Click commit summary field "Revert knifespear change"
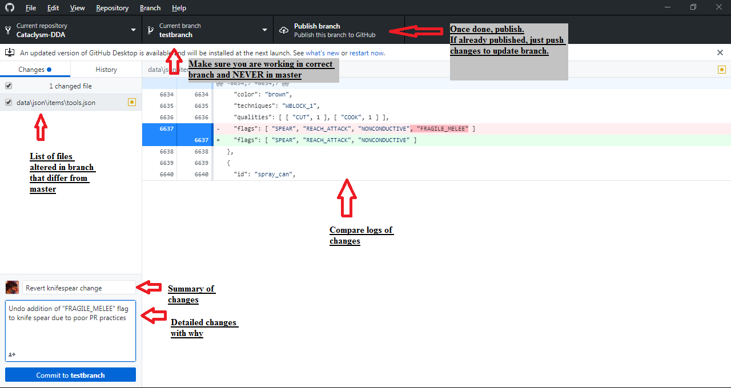Image resolution: width=731 pixels, height=388 pixels. (79, 288)
